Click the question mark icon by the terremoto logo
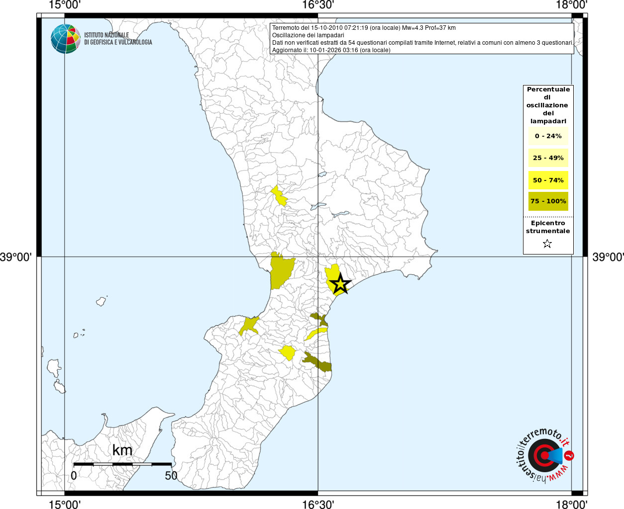 (x=570, y=455)
